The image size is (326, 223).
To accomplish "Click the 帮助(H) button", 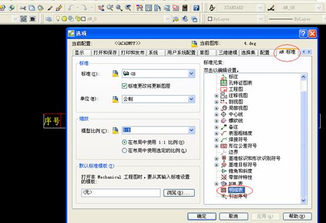I will 297,217.
